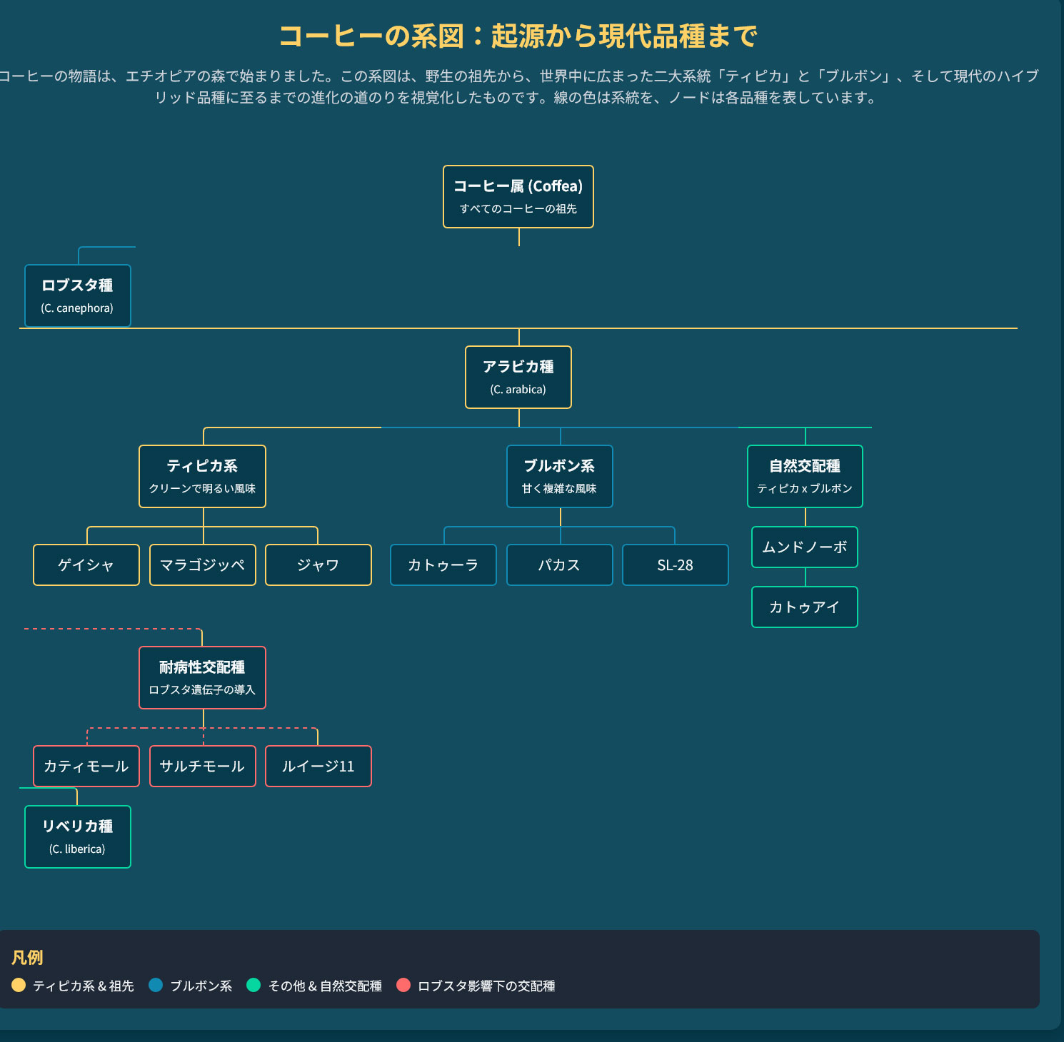Click the 凡例 legend heading
The height and width of the screenshot is (1042, 1064).
point(27,958)
